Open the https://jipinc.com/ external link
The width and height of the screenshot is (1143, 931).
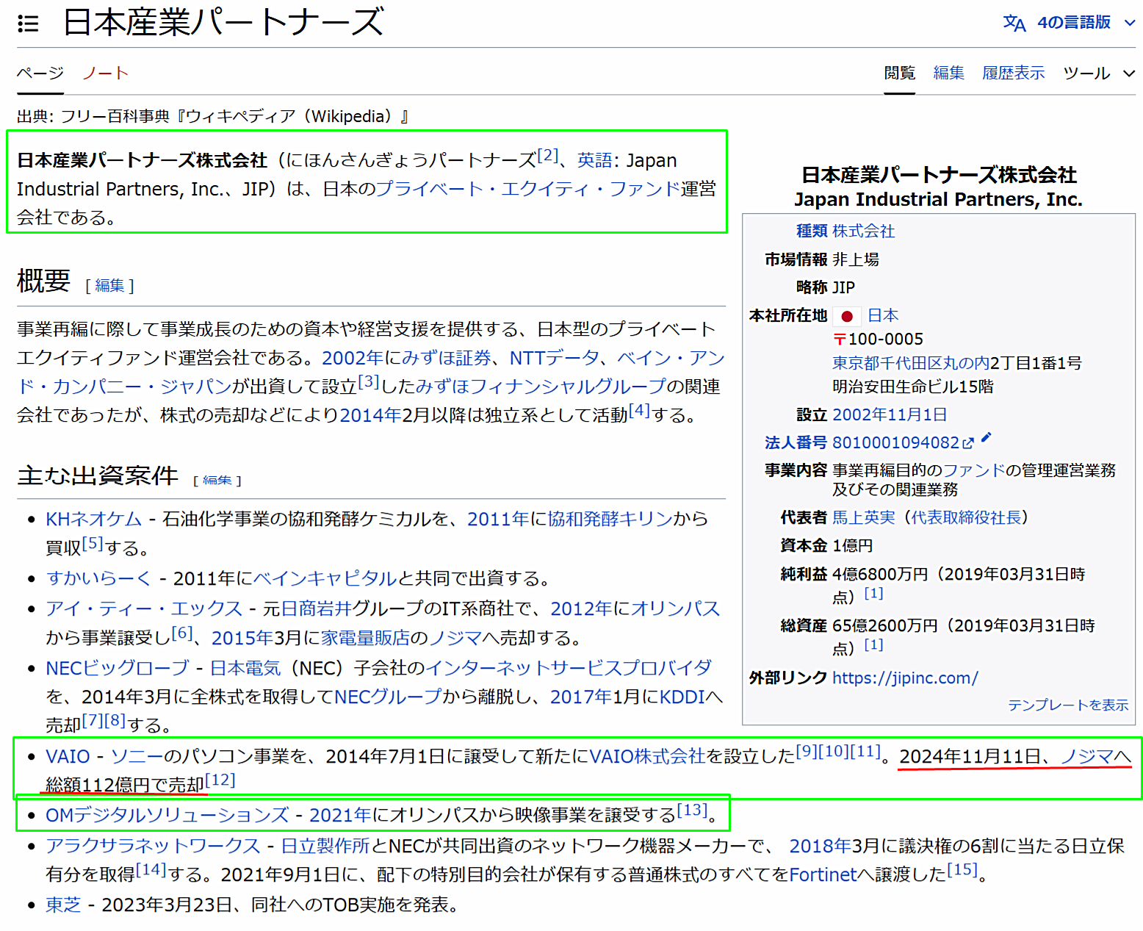[904, 678]
